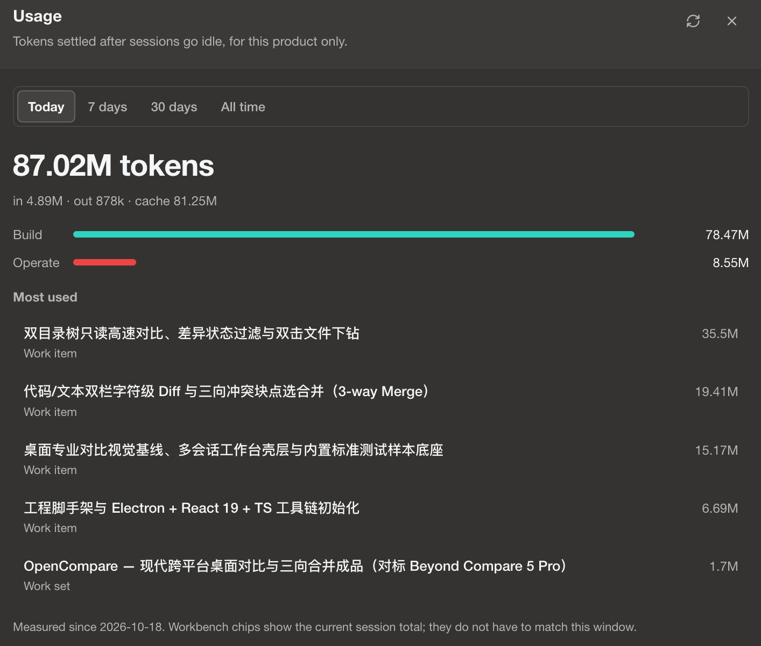Click the red Operate usage bar
Viewport: 761px width, 646px height.
104,262
